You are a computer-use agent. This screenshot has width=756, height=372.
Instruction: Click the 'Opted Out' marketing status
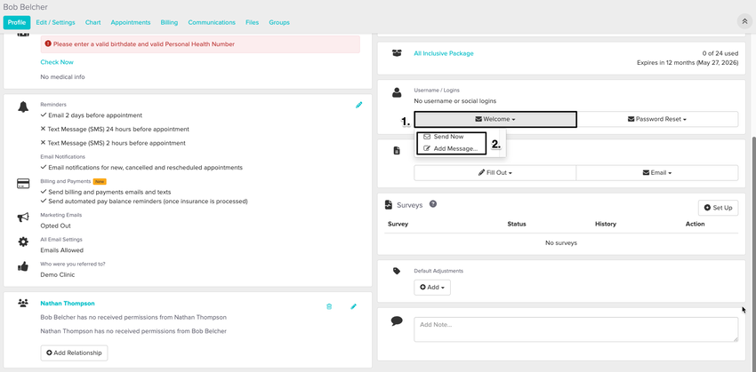tap(55, 226)
